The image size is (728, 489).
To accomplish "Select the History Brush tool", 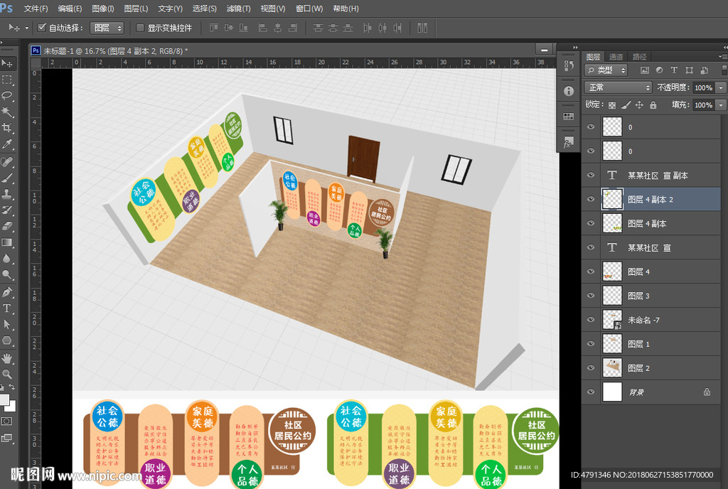I will tap(7, 210).
